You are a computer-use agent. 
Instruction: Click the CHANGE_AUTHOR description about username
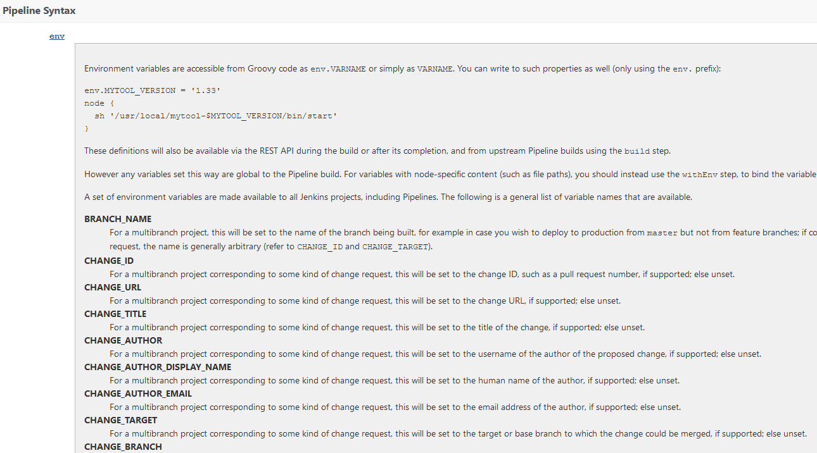(435, 354)
